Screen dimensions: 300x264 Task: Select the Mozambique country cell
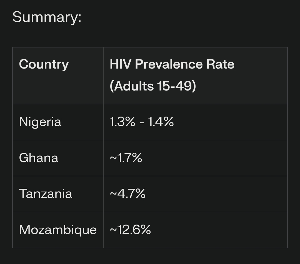58,230
